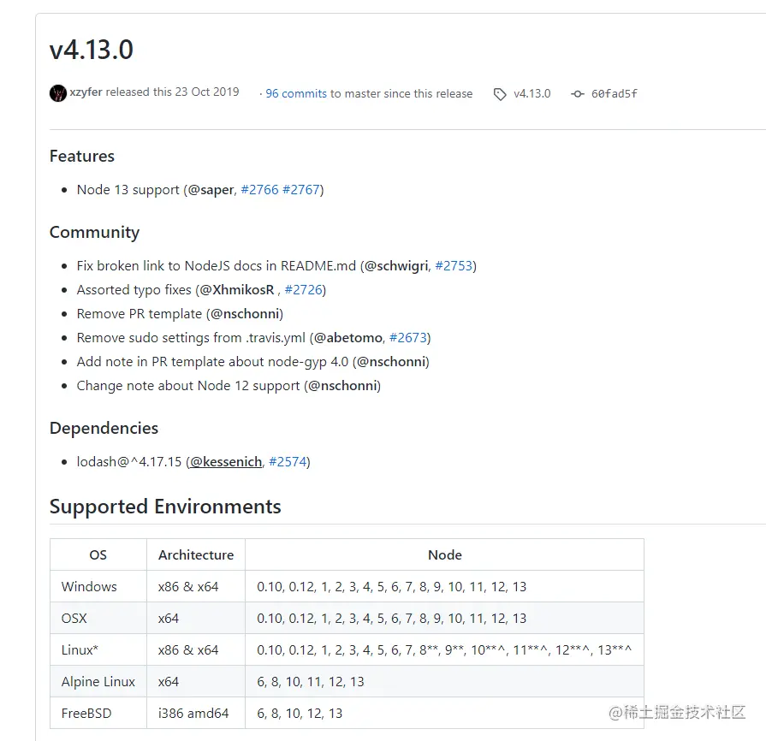
Task: Click the FreeBSD table cell
Action: [98, 713]
